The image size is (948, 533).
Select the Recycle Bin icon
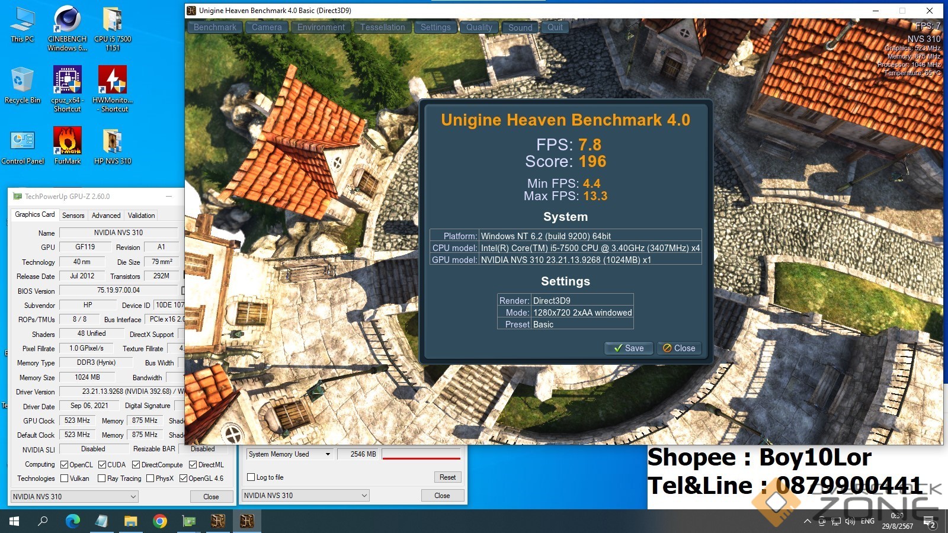tap(23, 85)
